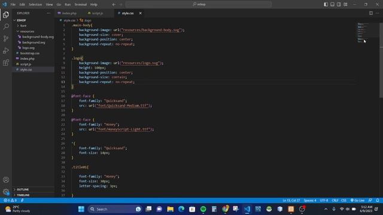The height and width of the screenshot is (215, 383).
Task: Open the Go menu
Action: point(59,4)
